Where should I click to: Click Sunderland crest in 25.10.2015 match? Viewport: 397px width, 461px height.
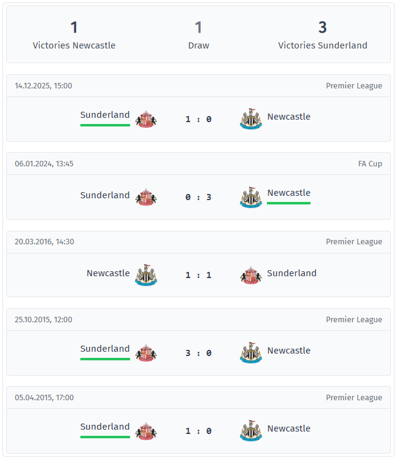pos(145,352)
